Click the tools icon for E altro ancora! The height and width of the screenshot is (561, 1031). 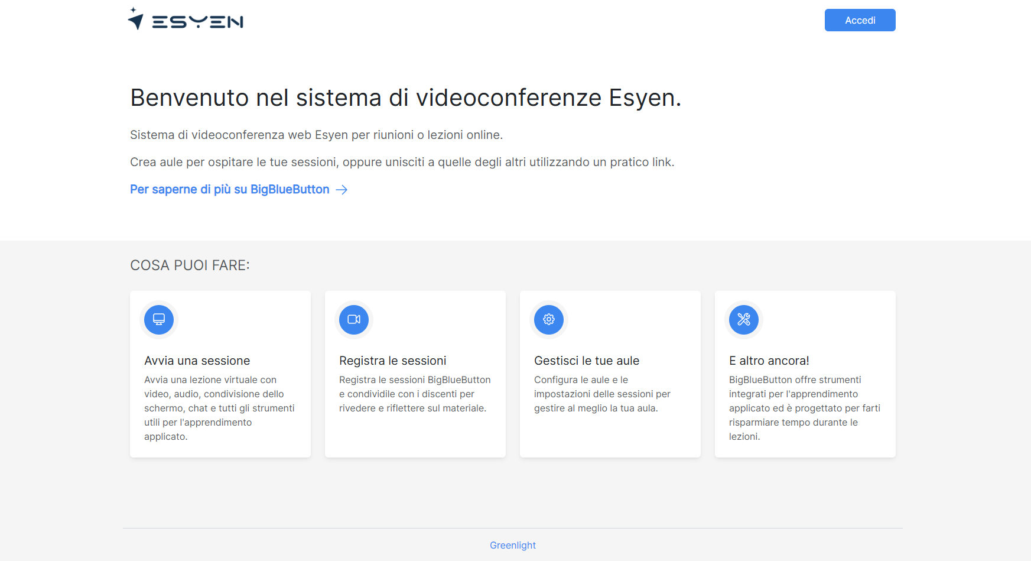[x=744, y=319]
